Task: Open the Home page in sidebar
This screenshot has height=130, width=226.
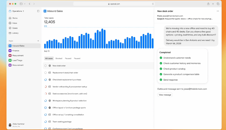Action: coord(15,18)
